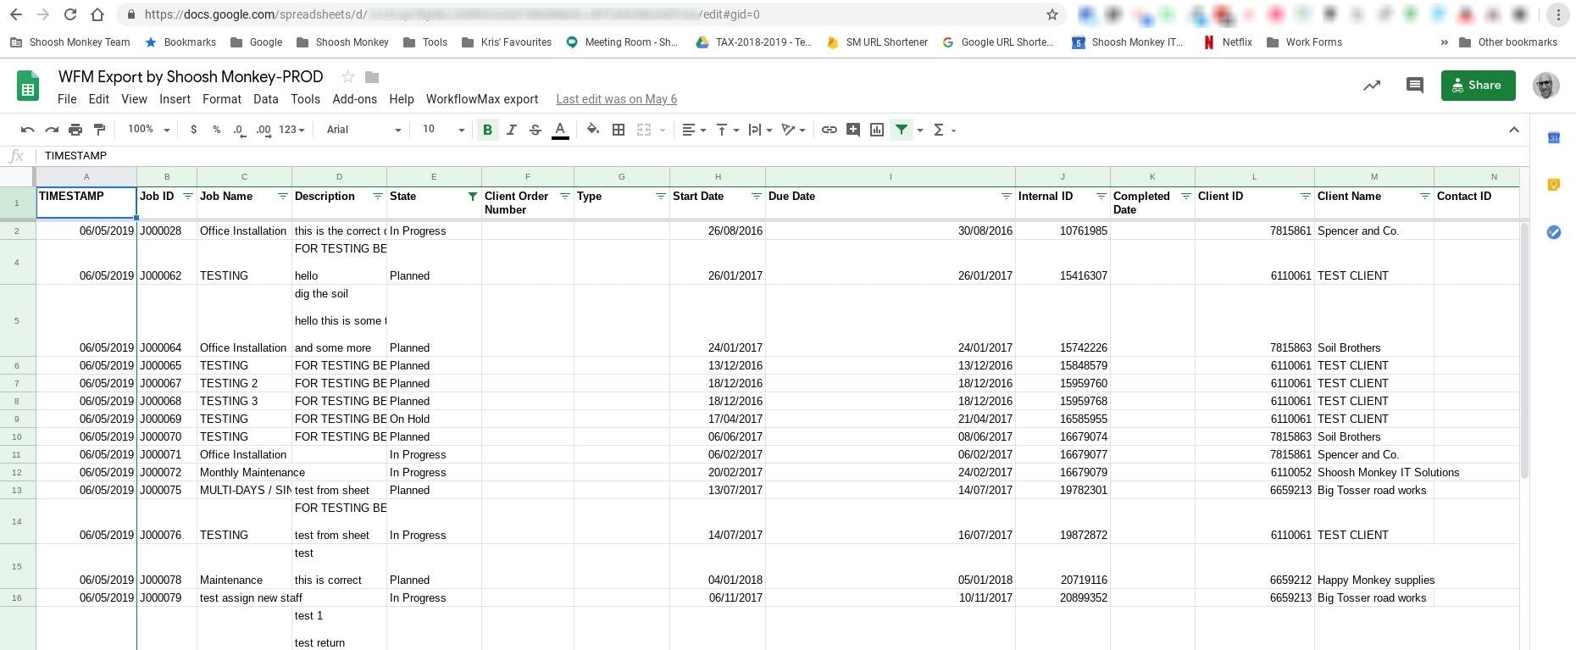Click the green Share button

click(x=1478, y=85)
